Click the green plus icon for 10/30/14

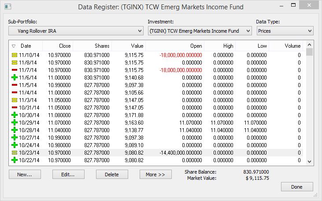click(15, 115)
